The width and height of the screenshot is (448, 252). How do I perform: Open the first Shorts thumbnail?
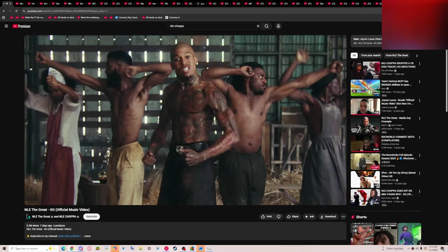[x=362, y=234]
